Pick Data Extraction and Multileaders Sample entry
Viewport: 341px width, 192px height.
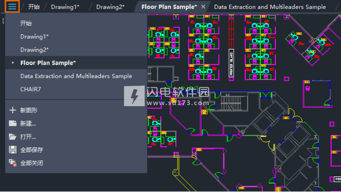tap(76, 76)
